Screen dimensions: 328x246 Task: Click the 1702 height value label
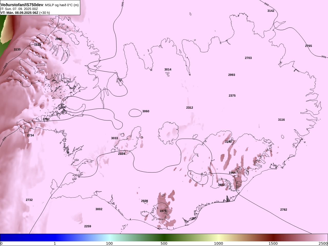[46, 119]
